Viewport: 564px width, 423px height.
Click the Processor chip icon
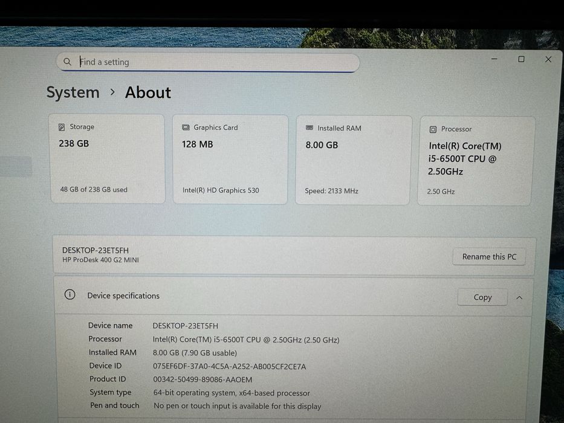point(433,129)
